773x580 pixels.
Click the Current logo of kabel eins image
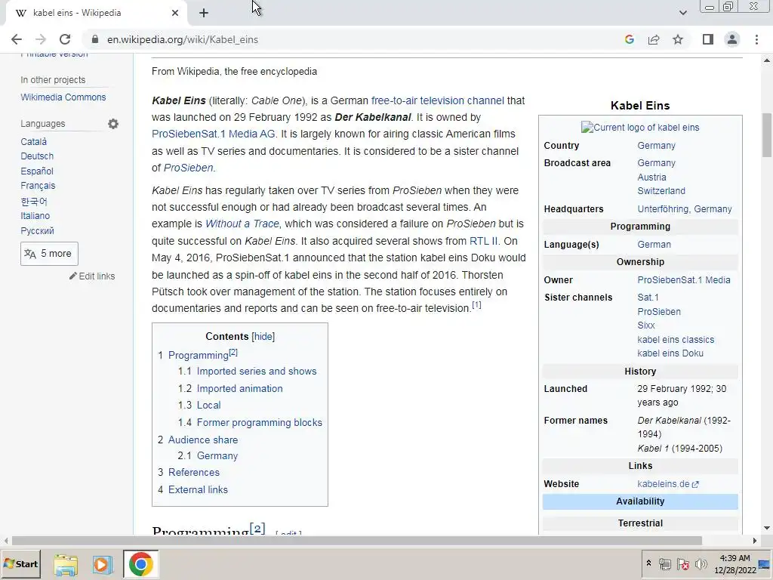coord(640,127)
